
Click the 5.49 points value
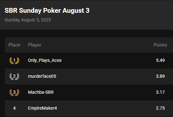coord(160,60)
